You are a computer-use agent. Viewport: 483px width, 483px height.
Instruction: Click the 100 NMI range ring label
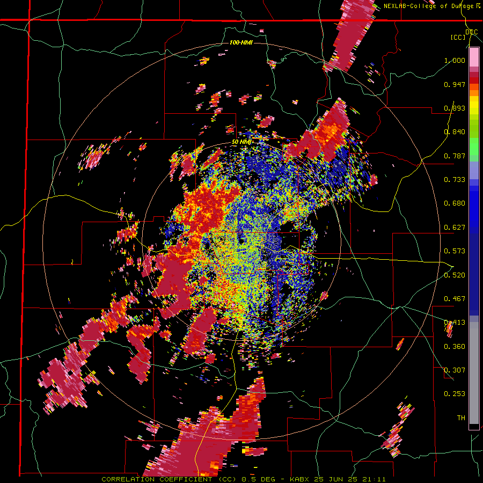point(241,42)
